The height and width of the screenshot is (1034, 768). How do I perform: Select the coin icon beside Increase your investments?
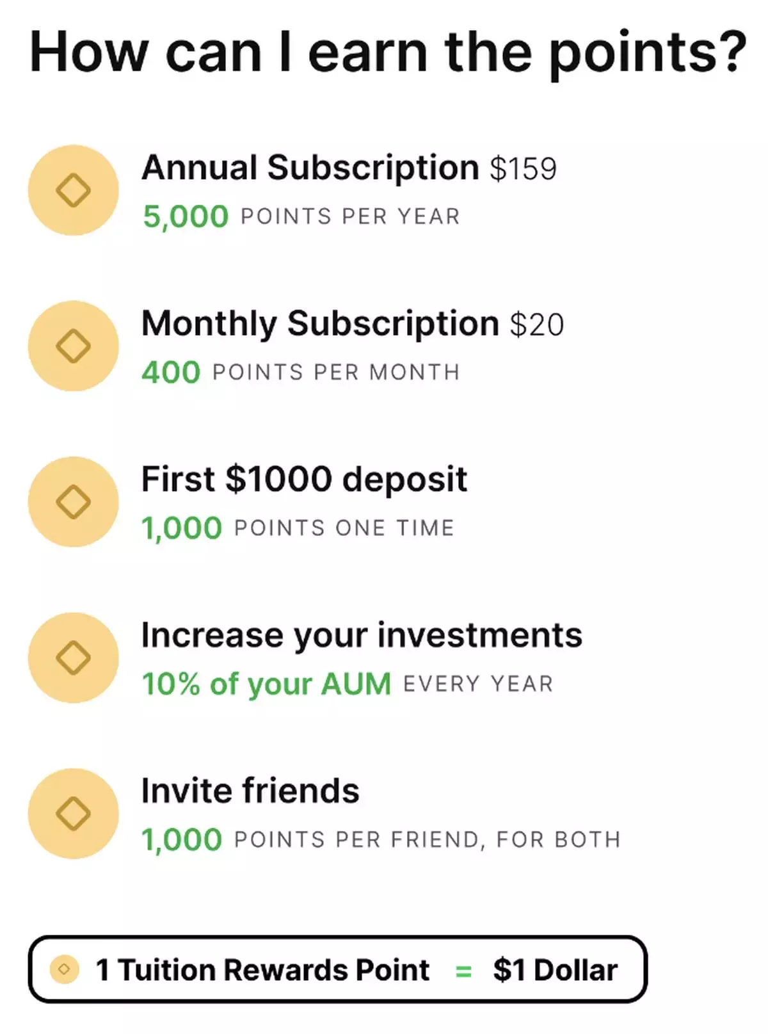click(x=73, y=658)
